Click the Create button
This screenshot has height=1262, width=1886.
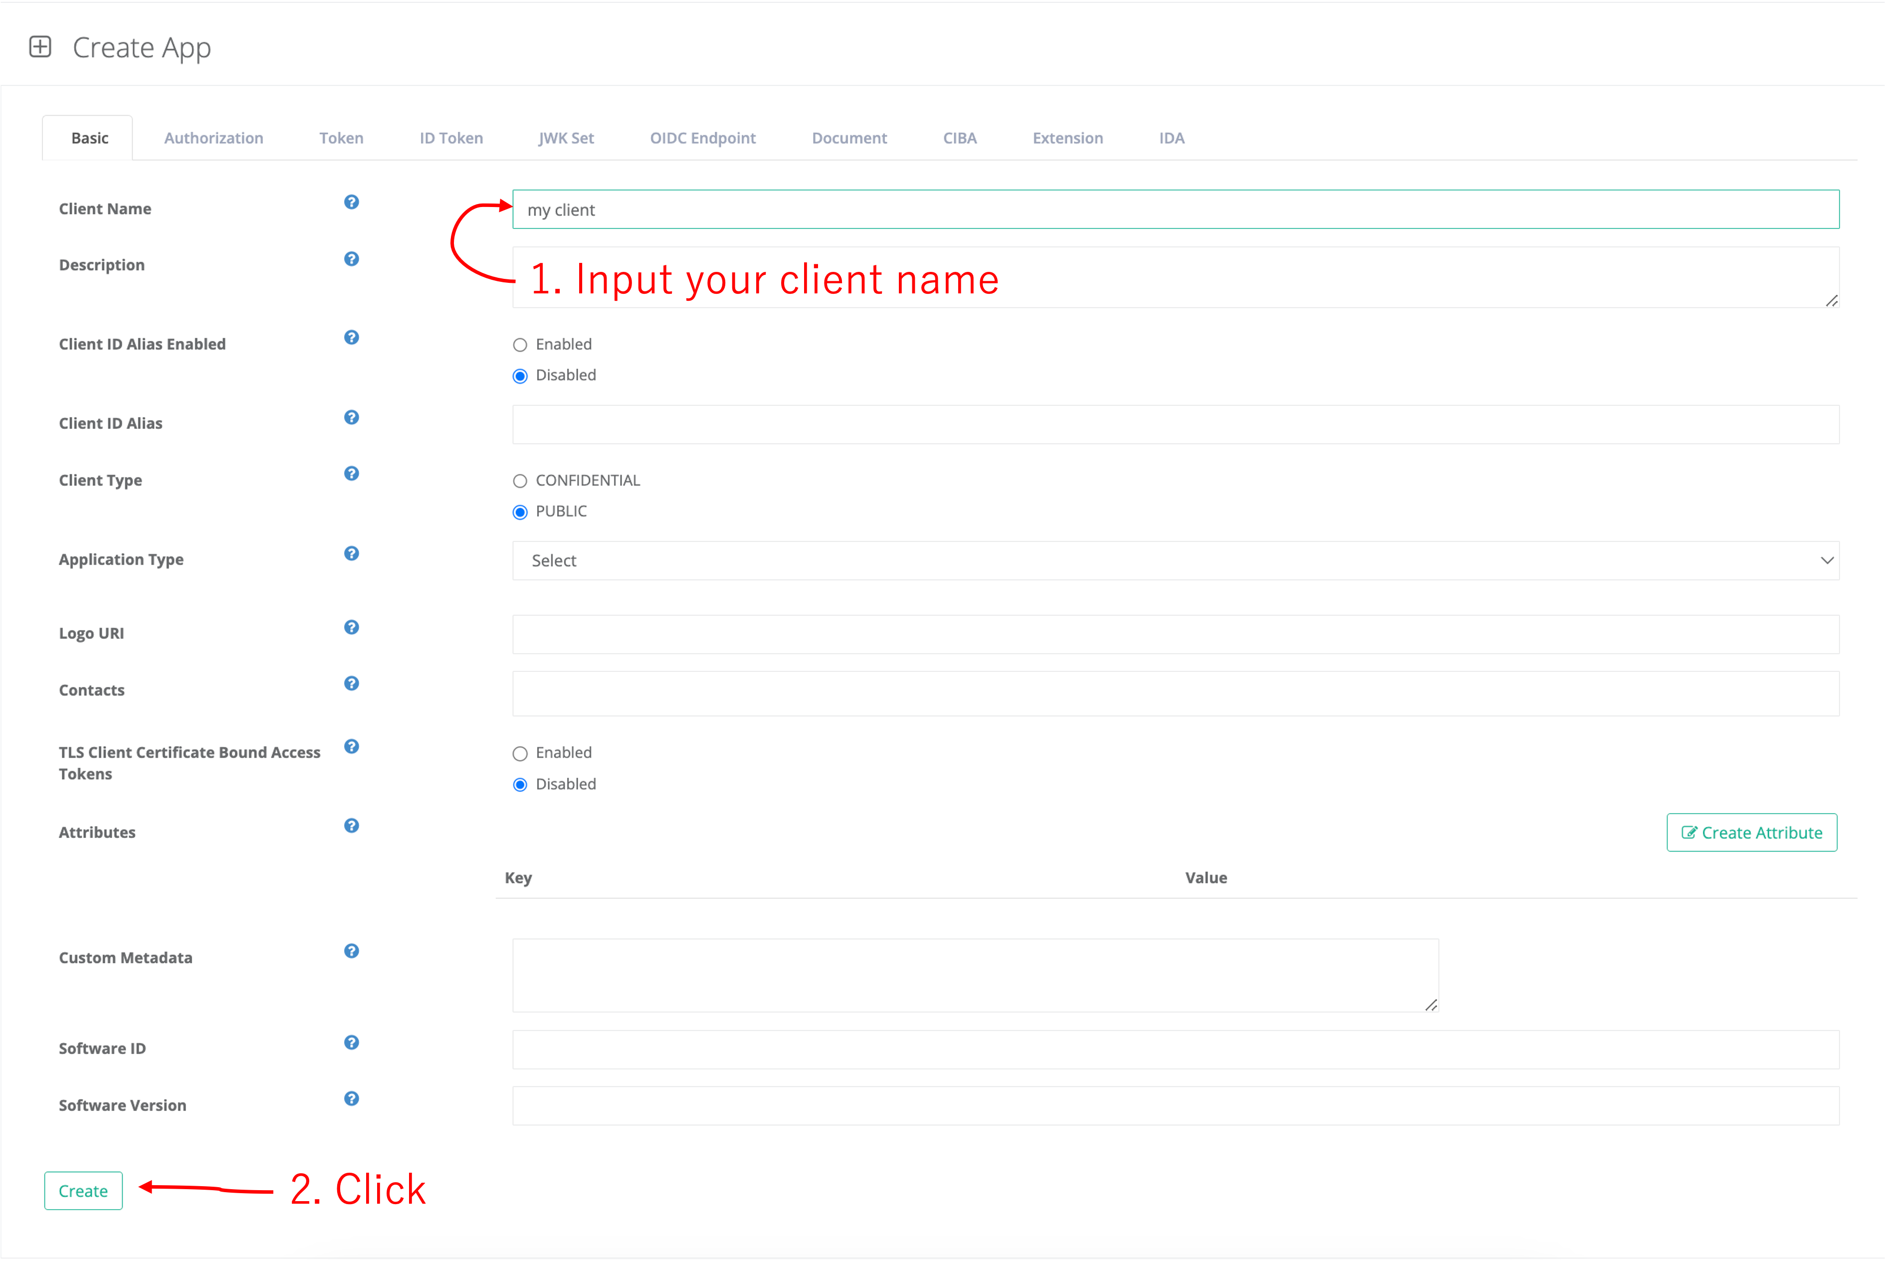[x=84, y=1191]
